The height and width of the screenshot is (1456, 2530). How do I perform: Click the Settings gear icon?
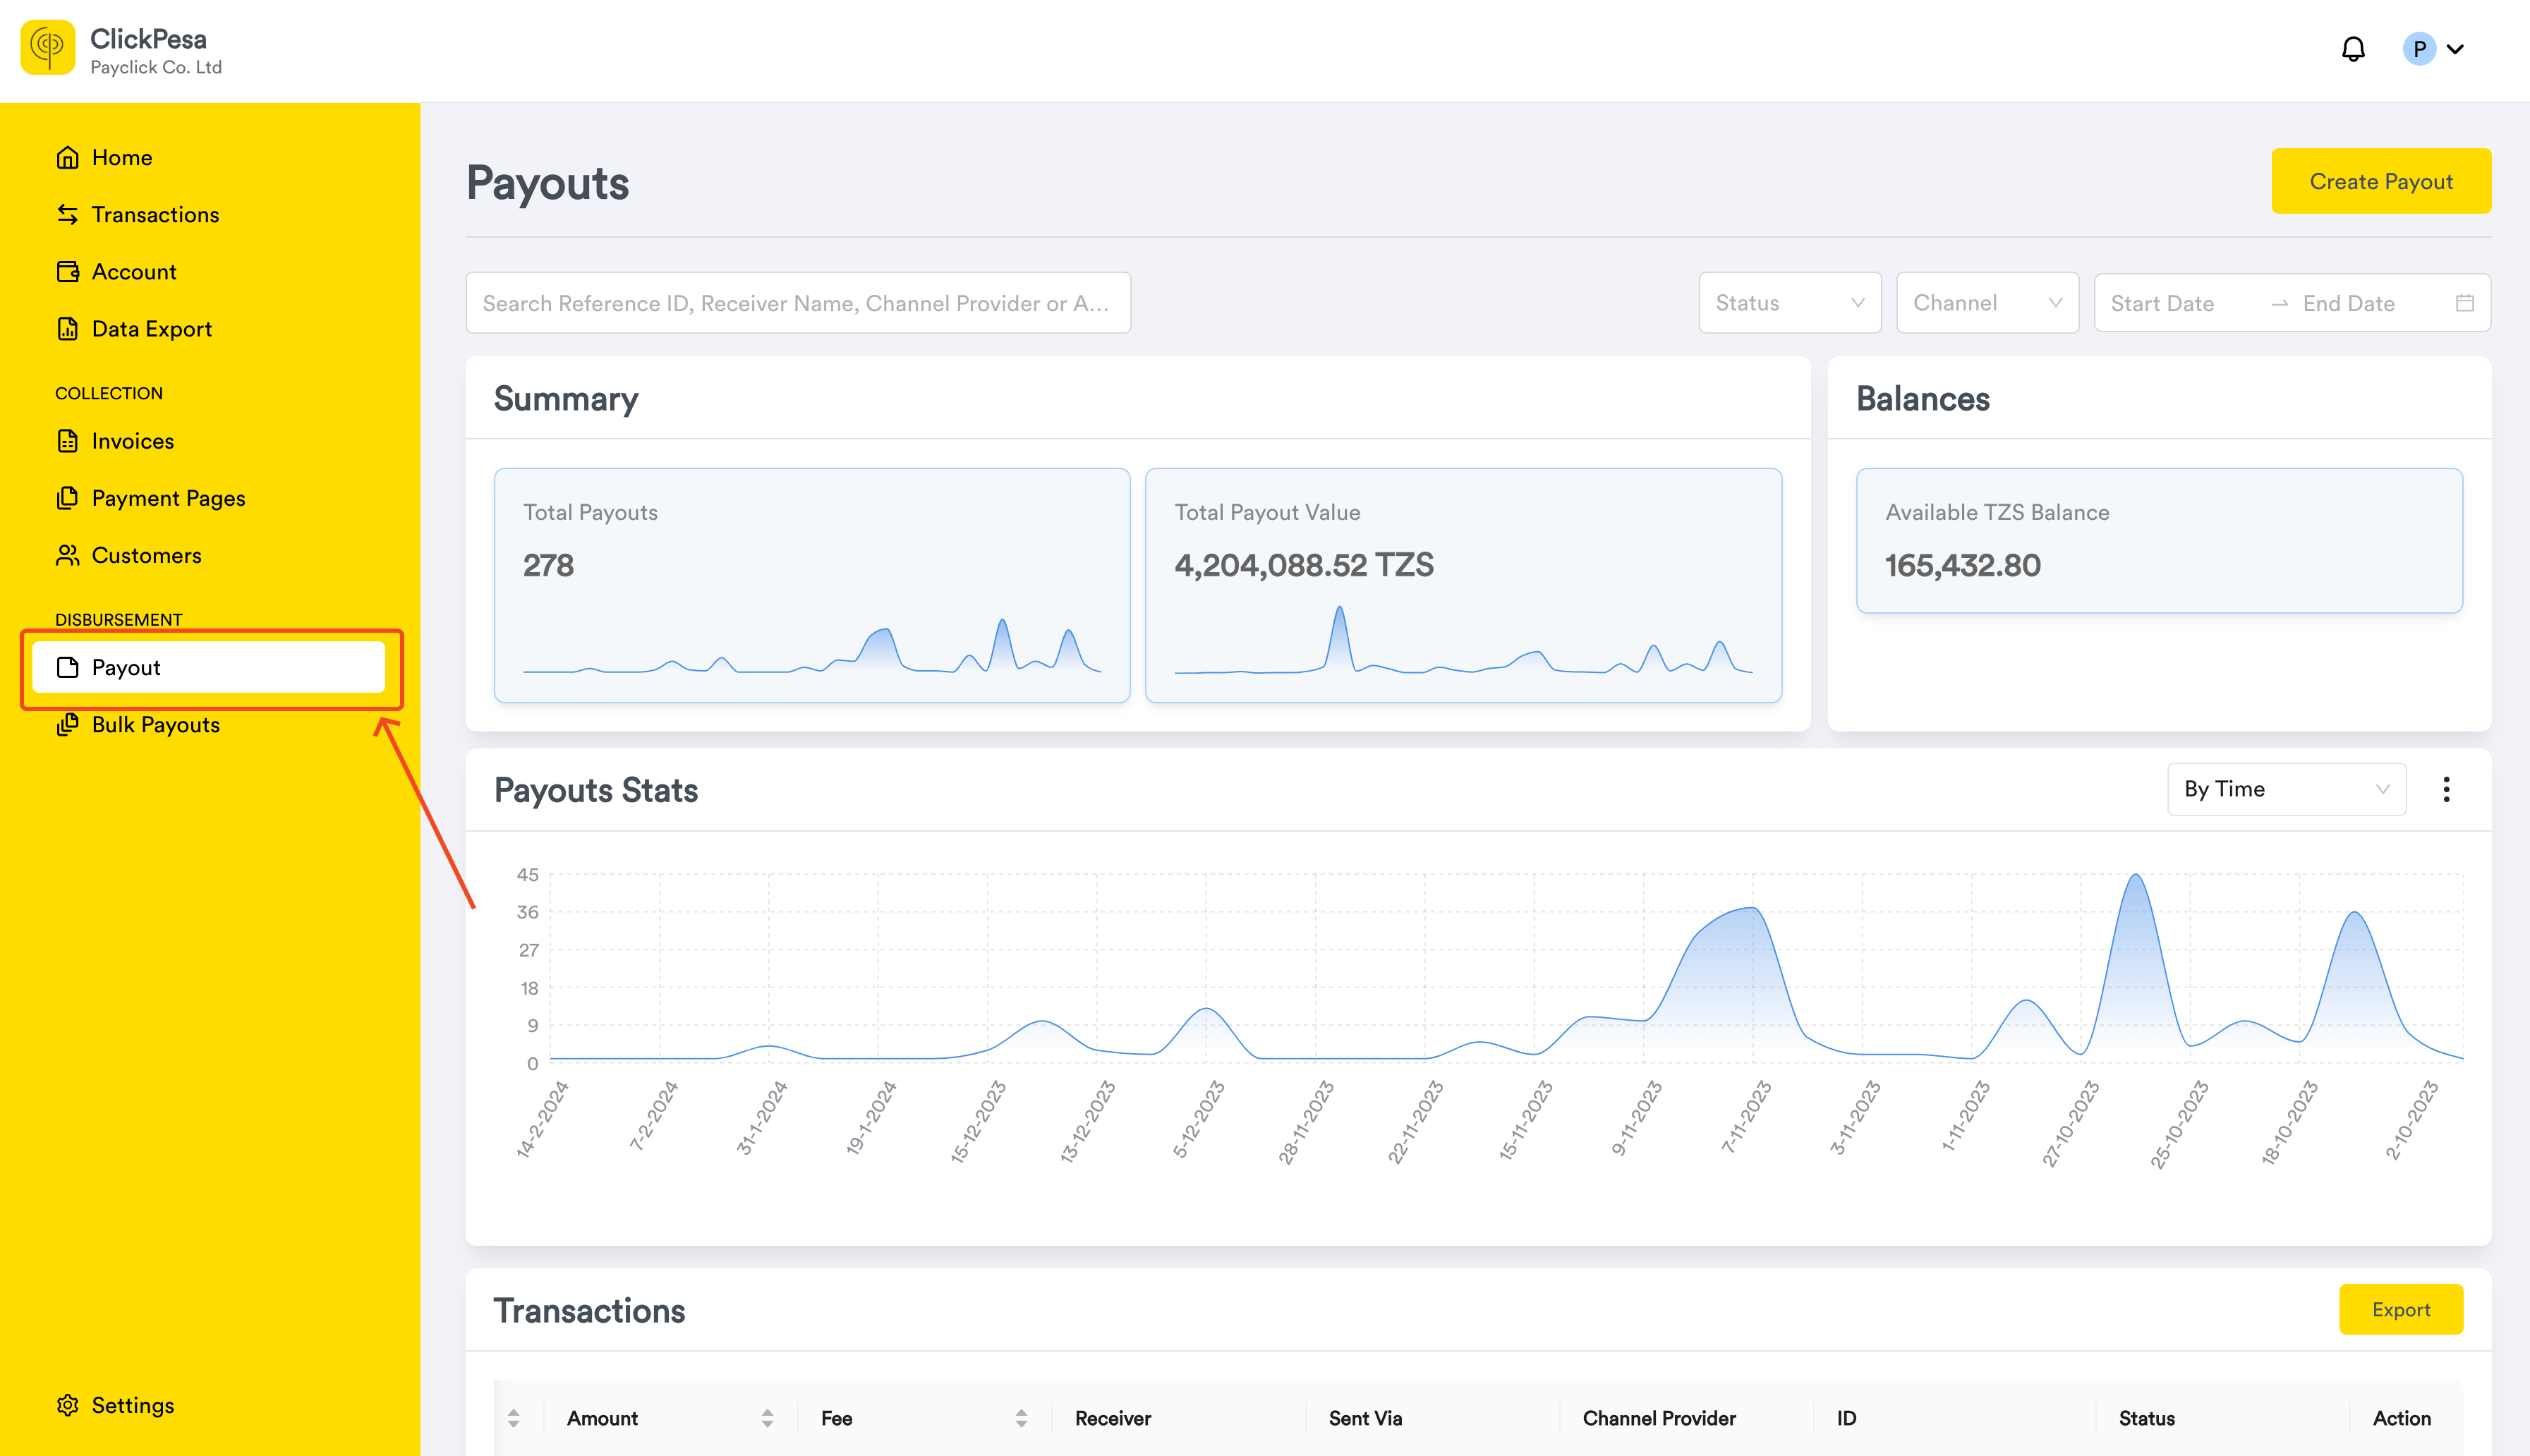click(x=67, y=1405)
